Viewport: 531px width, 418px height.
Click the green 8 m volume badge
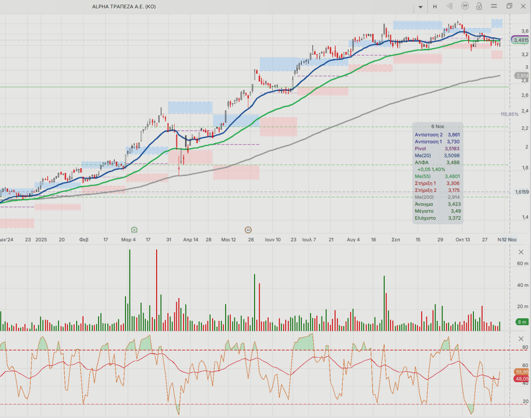tap(521, 322)
